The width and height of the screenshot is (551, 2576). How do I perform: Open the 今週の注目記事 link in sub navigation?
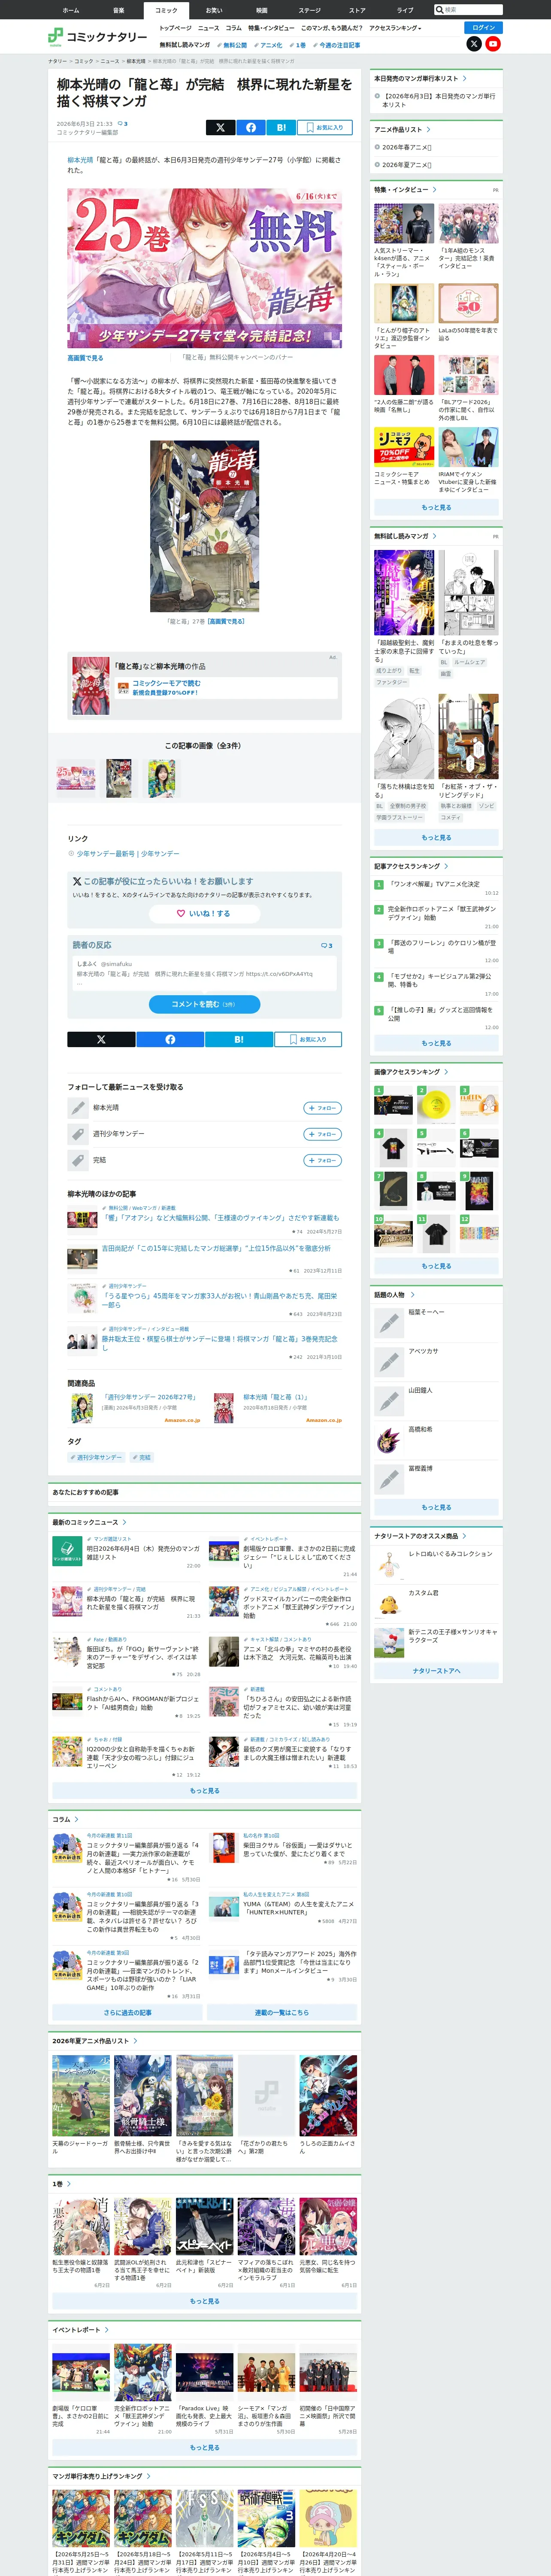coord(337,45)
